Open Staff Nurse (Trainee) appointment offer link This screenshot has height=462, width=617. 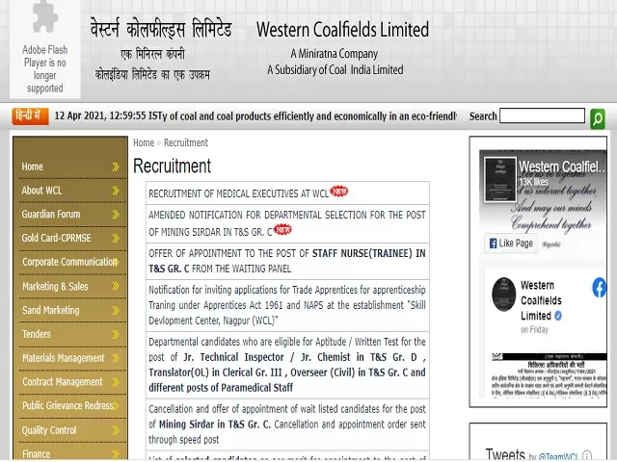pos(287,261)
